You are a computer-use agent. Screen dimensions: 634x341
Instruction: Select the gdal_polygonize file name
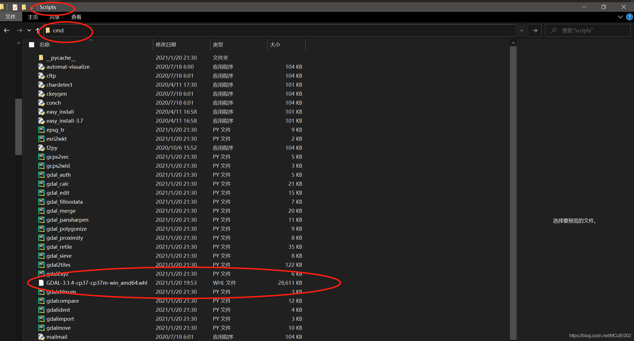click(x=66, y=229)
